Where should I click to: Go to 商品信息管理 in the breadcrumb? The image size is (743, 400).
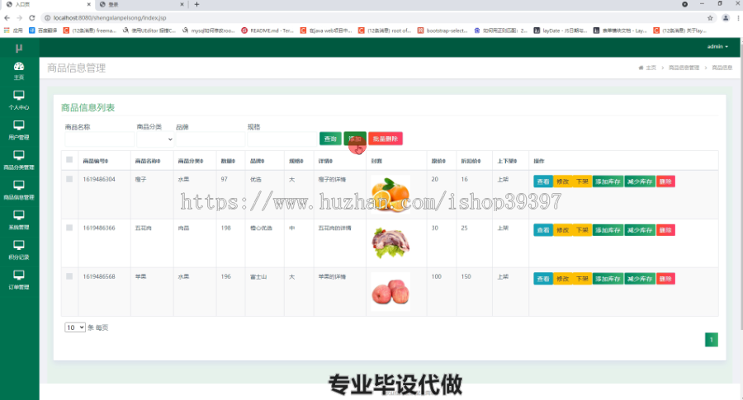tap(684, 68)
